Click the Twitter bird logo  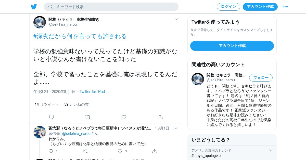point(34,7)
